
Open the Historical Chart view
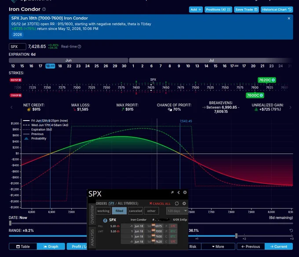(277, 10)
